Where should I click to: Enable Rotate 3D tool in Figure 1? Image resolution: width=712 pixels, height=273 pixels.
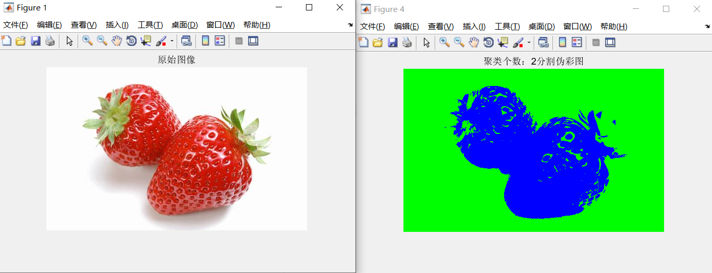pyautogui.click(x=131, y=41)
